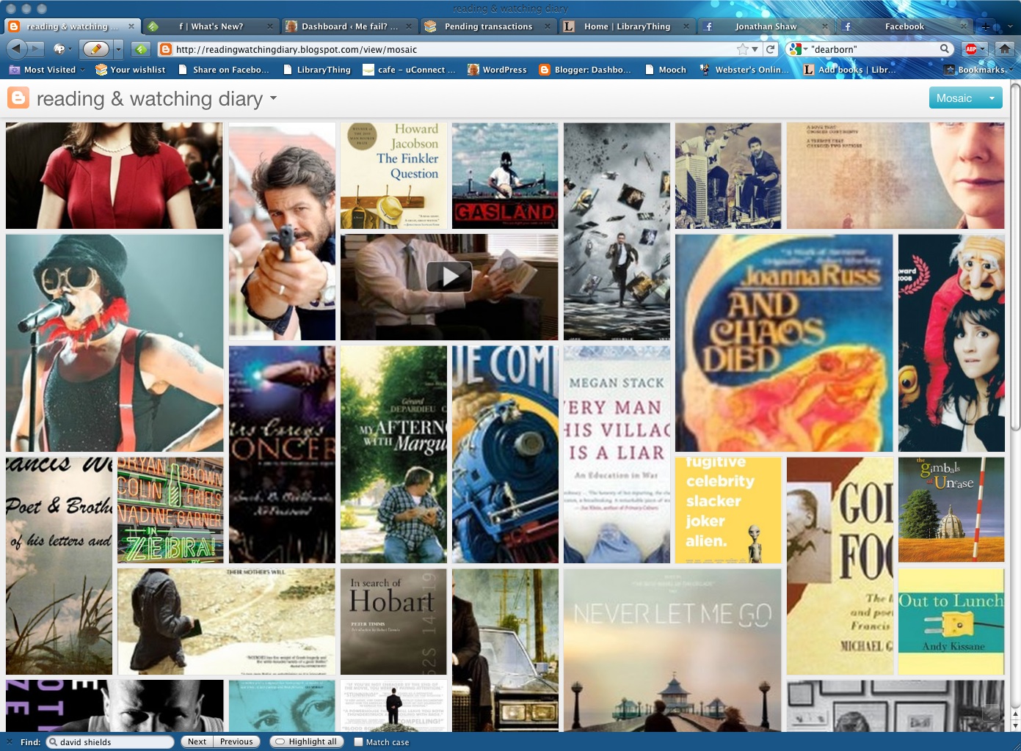Click the pencil edit toolbar icon
Screen dimensions: 1021x751
click(x=95, y=49)
